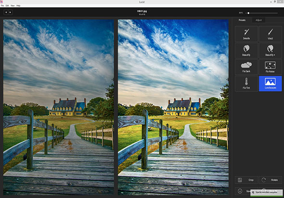Open the Edit menu

click(x=7, y=6)
